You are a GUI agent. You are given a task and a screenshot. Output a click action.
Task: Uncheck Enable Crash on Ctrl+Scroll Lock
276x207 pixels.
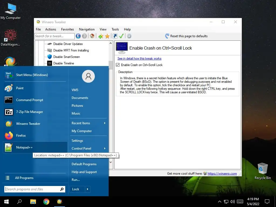coord(118,65)
